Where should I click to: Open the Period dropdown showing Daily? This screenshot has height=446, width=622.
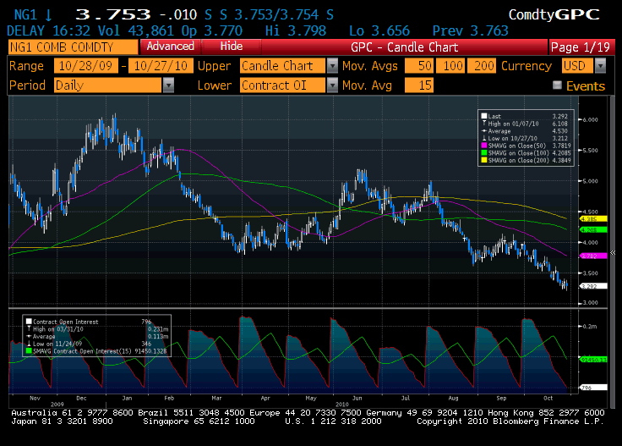(x=168, y=85)
